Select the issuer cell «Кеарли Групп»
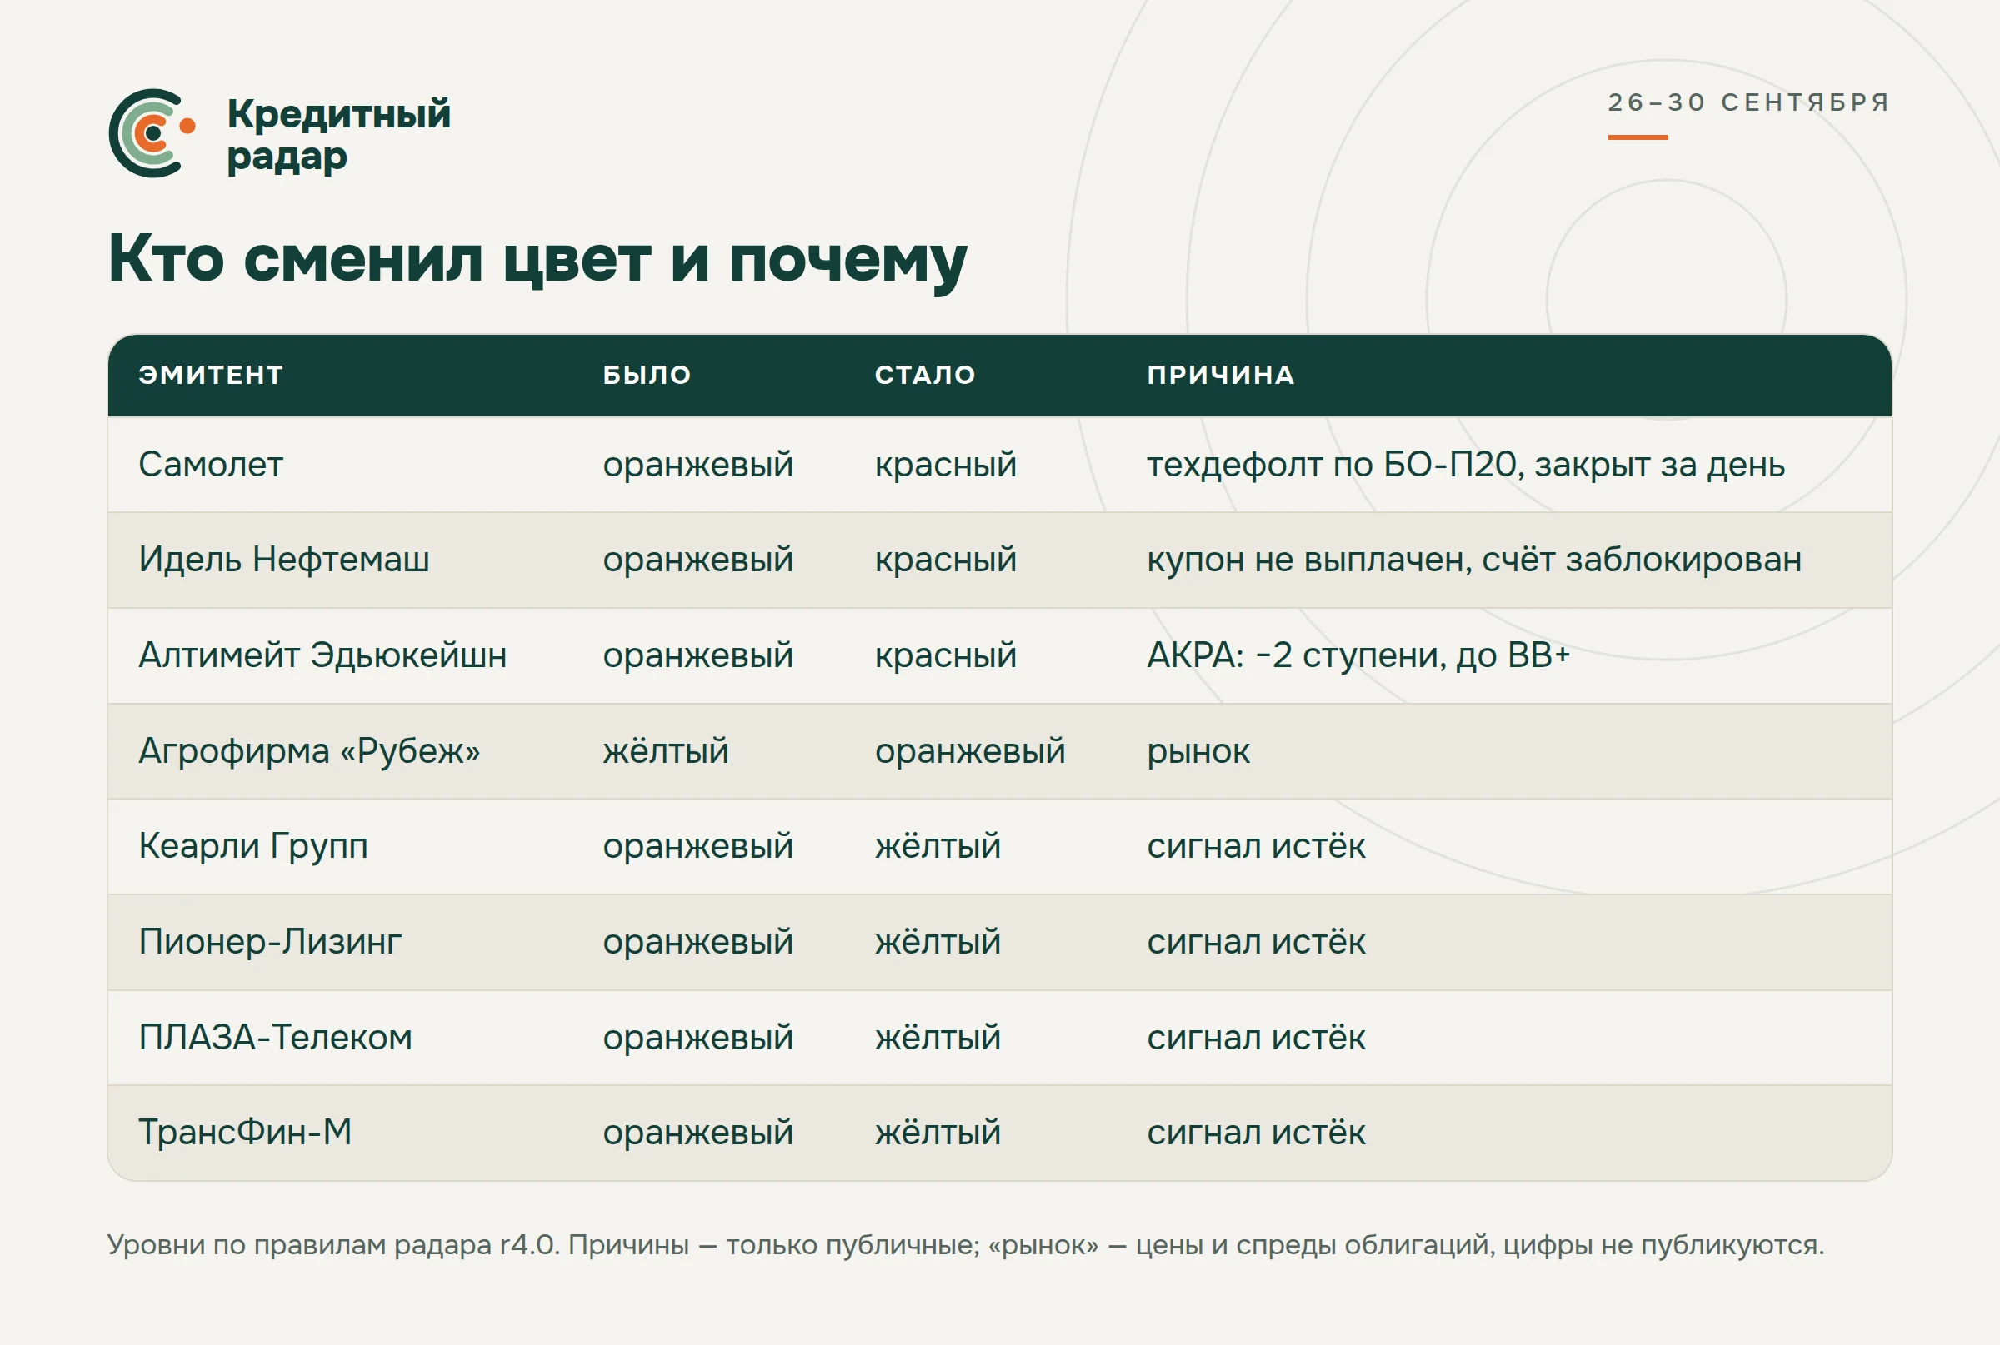2000x1345 pixels. point(253,847)
